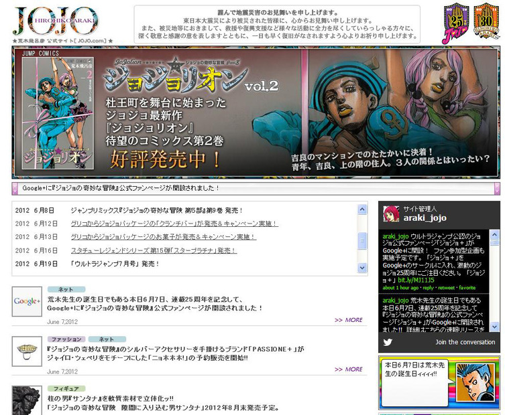Viewport: 505px width, 415px height.
Task: Click MORE on the PASSIONE+ accessory article
Action: click(x=349, y=369)
